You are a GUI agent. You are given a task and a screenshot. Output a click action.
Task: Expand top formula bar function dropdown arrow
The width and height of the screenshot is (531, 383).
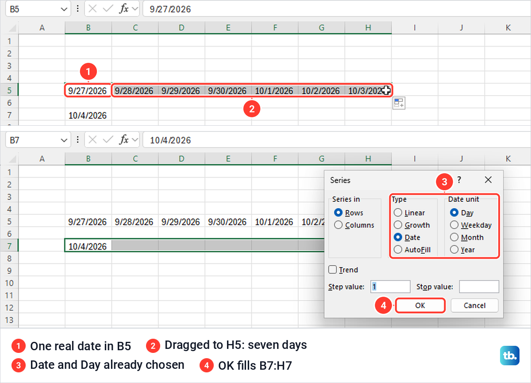pyautogui.click(x=135, y=9)
